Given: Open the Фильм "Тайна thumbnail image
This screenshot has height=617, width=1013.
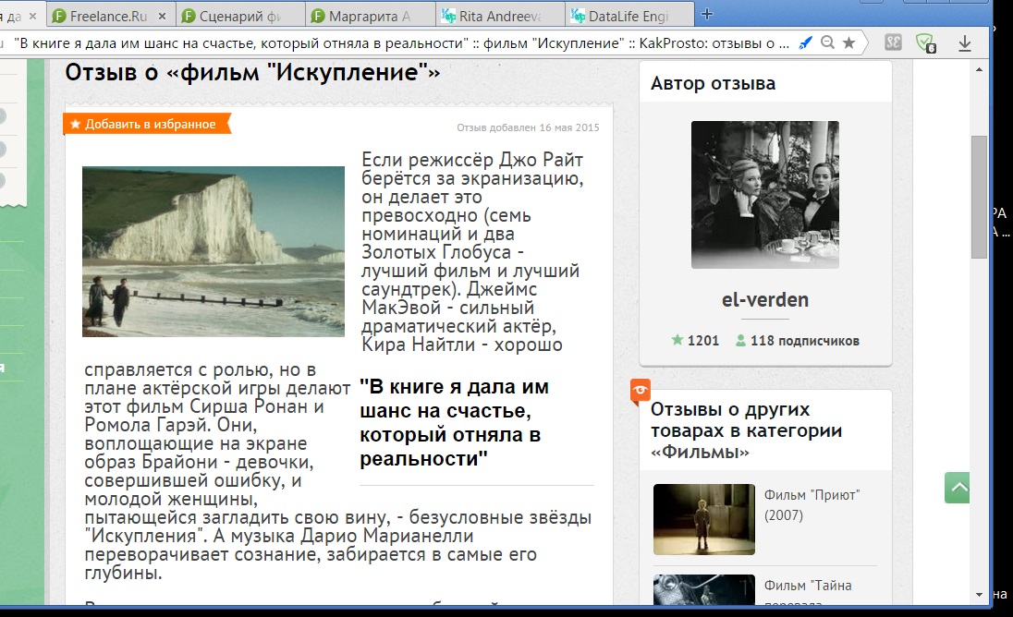Looking at the screenshot, I should click(x=703, y=589).
